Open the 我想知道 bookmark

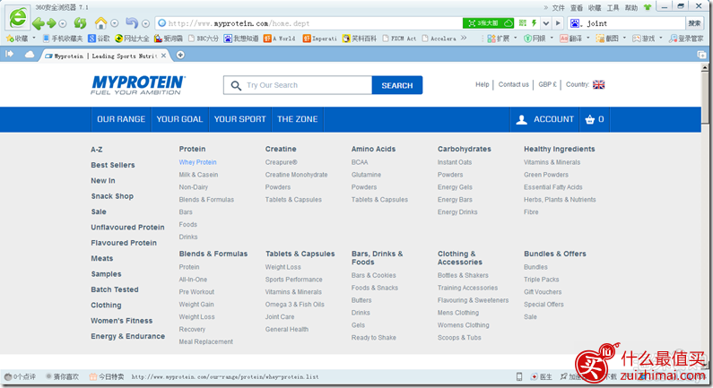coord(241,39)
